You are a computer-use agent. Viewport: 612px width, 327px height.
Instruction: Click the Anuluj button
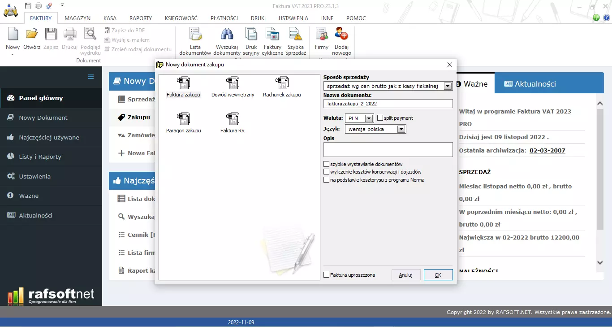pos(405,275)
